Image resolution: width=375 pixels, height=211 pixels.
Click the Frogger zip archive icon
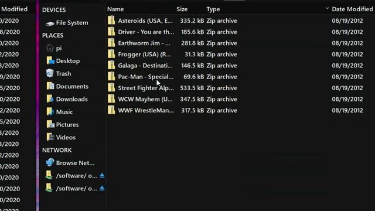click(111, 55)
